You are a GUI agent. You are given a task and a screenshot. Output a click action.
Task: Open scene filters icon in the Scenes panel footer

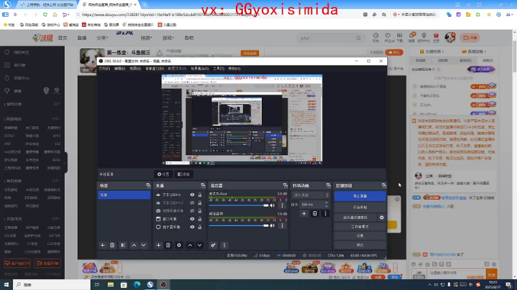123,246
